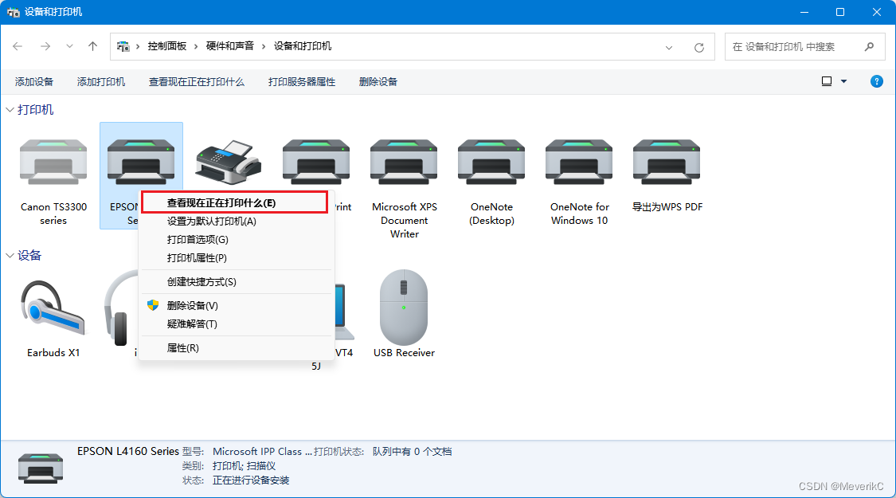Open the address bar history dropdown
Screen dimensions: 896x498
[x=669, y=47]
